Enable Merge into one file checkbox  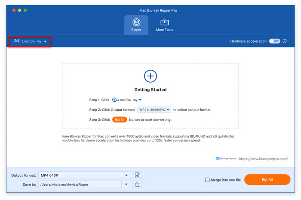pos(208,180)
